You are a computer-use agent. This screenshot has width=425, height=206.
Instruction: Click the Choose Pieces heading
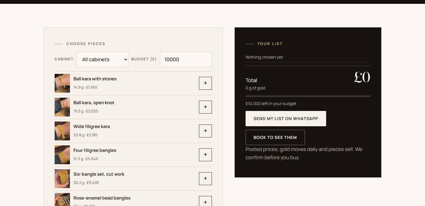point(86,44)
